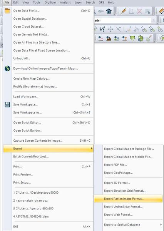This screenshot has height=231, width=164.
Task: Click the pin with red dashed line icon
Action: [100, 38]
